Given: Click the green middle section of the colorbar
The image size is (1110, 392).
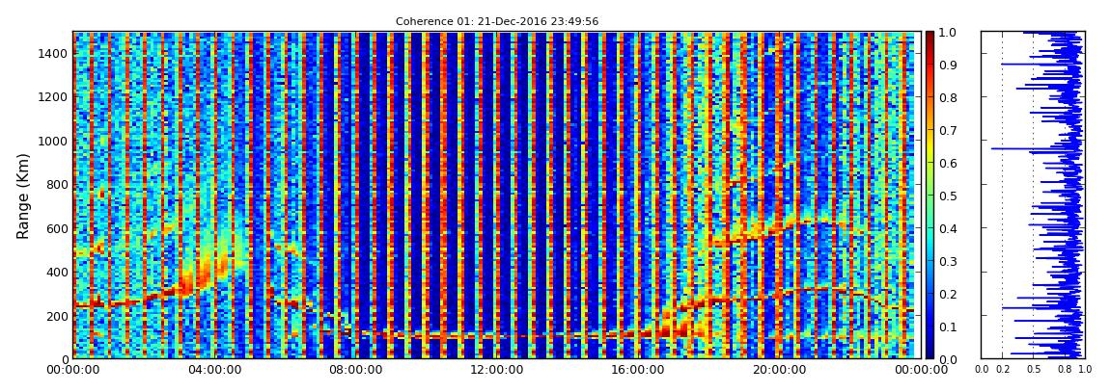Looking at the screenshot, I should click(930, 196).
